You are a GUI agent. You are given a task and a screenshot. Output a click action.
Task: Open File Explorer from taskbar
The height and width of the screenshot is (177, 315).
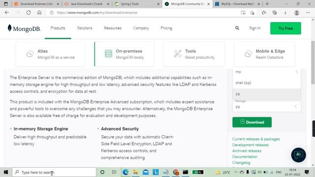pyautogui.click(x=136, y=172)
